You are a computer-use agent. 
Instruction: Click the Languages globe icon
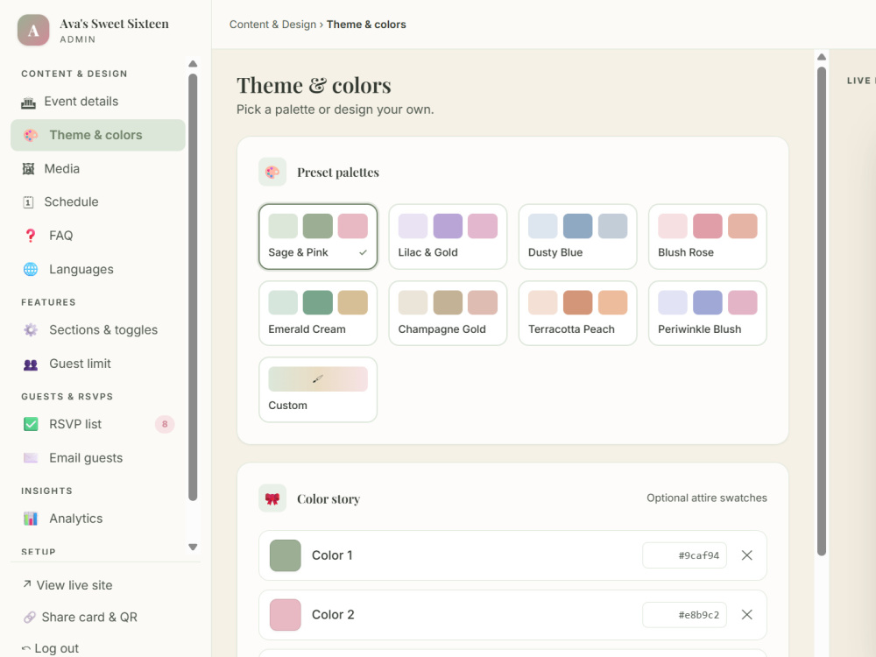31,269
